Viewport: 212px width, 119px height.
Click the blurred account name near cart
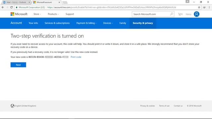[188, 14]
